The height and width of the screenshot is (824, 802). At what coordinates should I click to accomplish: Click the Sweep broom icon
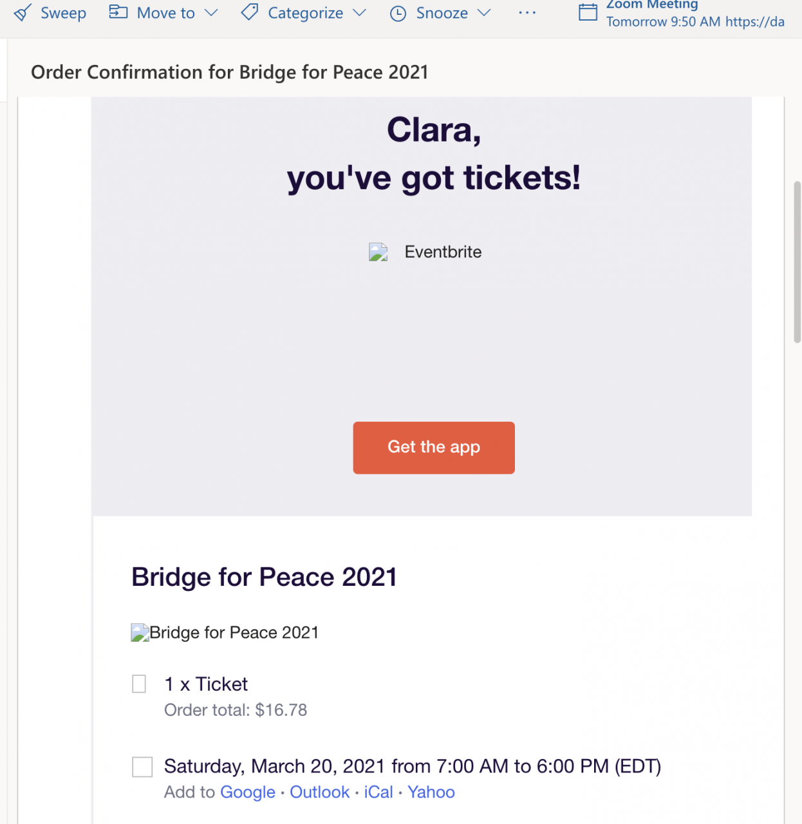pos(23,13)
